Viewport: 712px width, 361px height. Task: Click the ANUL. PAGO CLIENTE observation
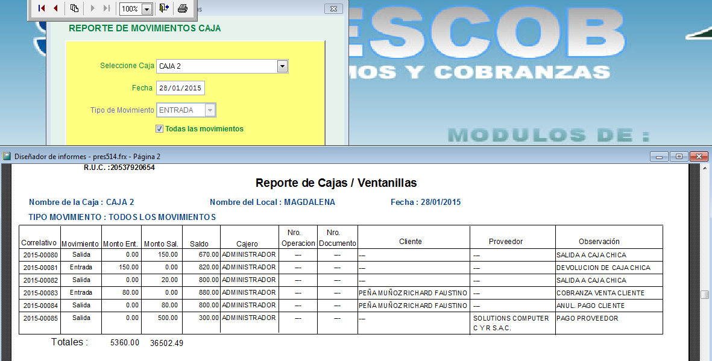(x=591, y=306)
